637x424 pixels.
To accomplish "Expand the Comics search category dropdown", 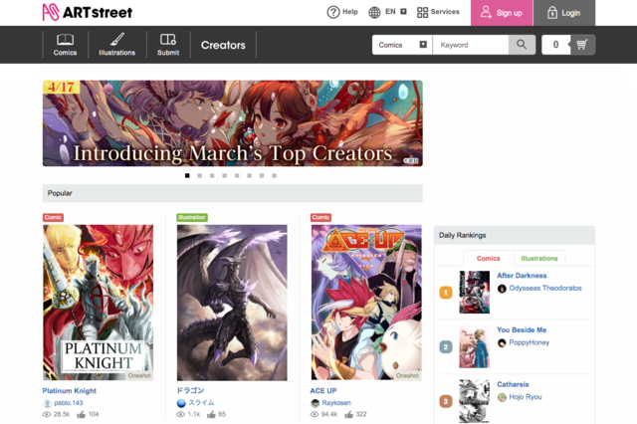I will click(402, 45).
